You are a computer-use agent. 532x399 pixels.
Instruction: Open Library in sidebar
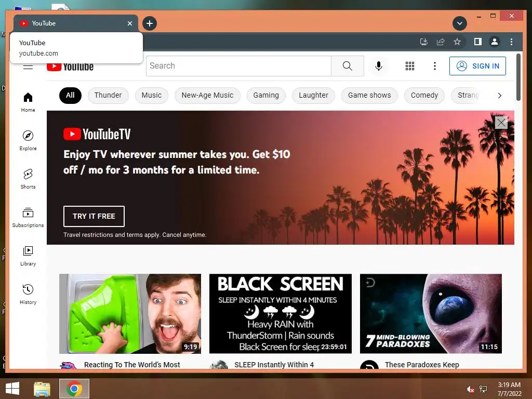(x=28, y=256)
